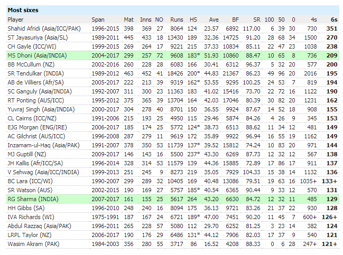
Task: Click Ponting's balls faced 17046
Action: [231, 100]
